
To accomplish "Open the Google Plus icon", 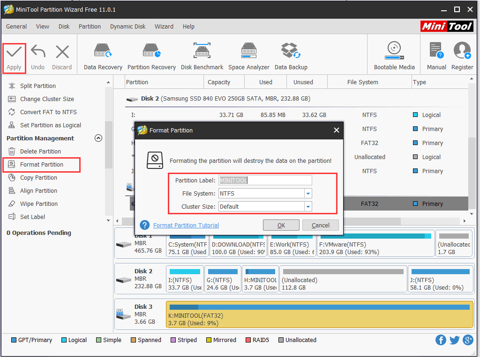I will (468, 340).
